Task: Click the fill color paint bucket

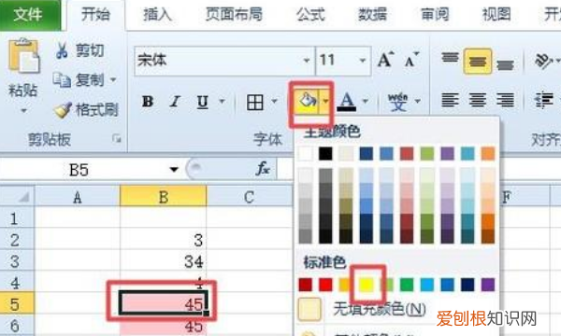Action: click(308, 101)
